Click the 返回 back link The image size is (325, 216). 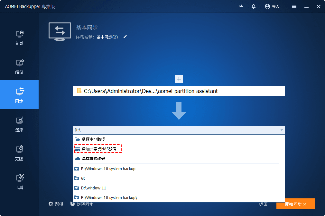click(x=263, y=204)
